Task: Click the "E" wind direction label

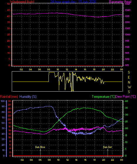Action: [x=129, y=77]
